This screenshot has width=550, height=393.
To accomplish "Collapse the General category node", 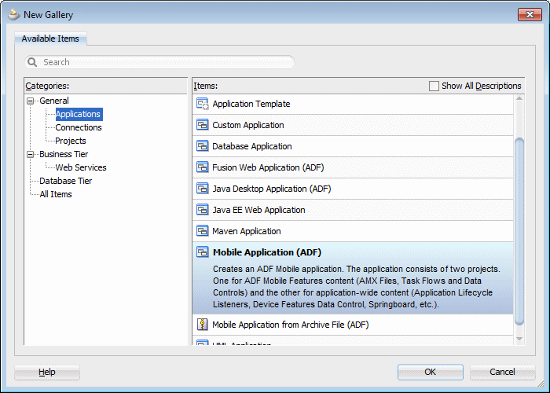I will point(31,101).
